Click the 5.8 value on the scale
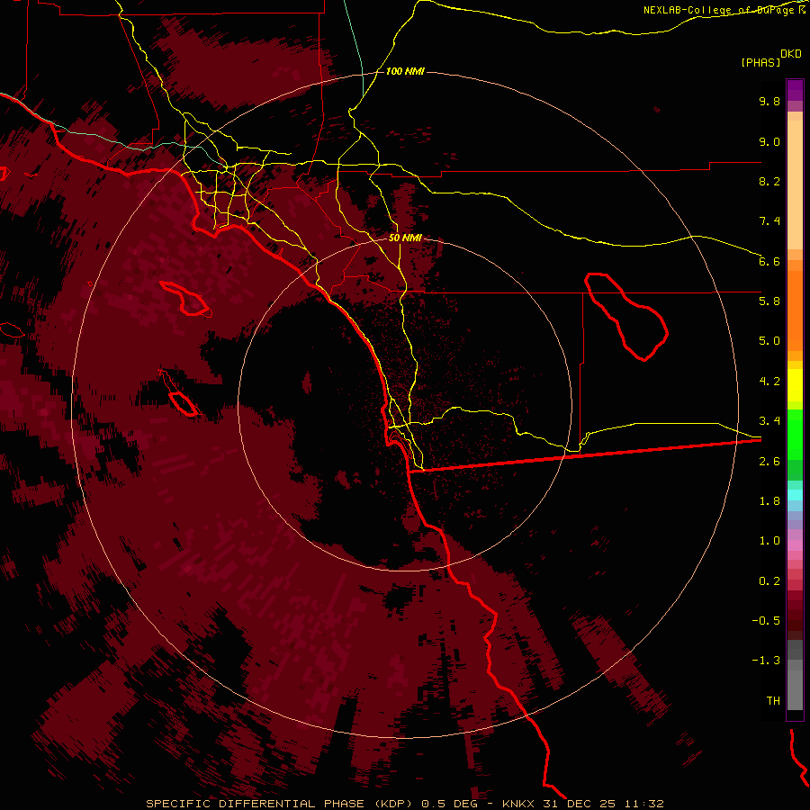 (x=769, y=301)
